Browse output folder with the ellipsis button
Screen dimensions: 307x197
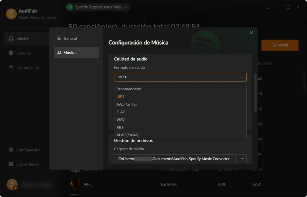(242, 159)
